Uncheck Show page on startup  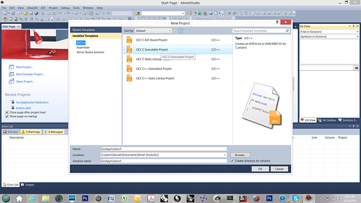(x=7, y=117)
